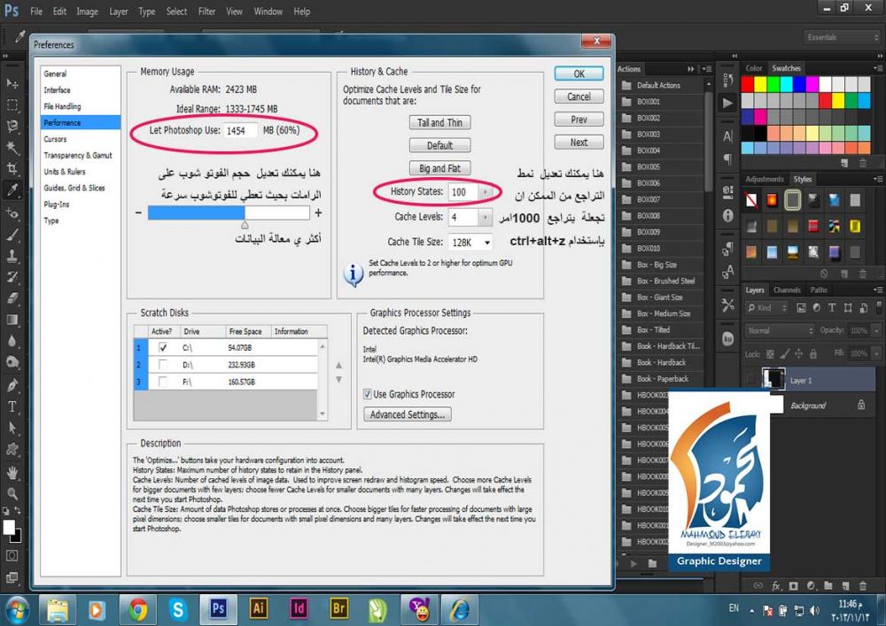
Task: Open the layer Opacity dropdown
Action: [x=876, y=331]
